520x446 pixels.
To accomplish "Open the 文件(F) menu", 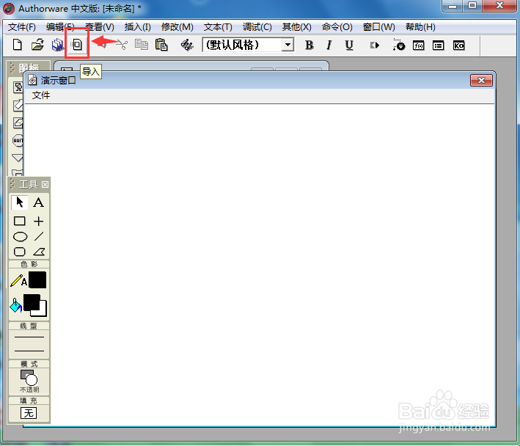I will pyautogui.click(x=22, y=27).
